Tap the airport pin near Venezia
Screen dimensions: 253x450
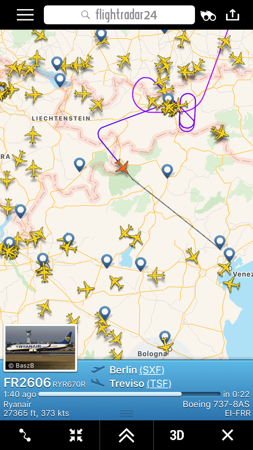[x=229, y=254]
